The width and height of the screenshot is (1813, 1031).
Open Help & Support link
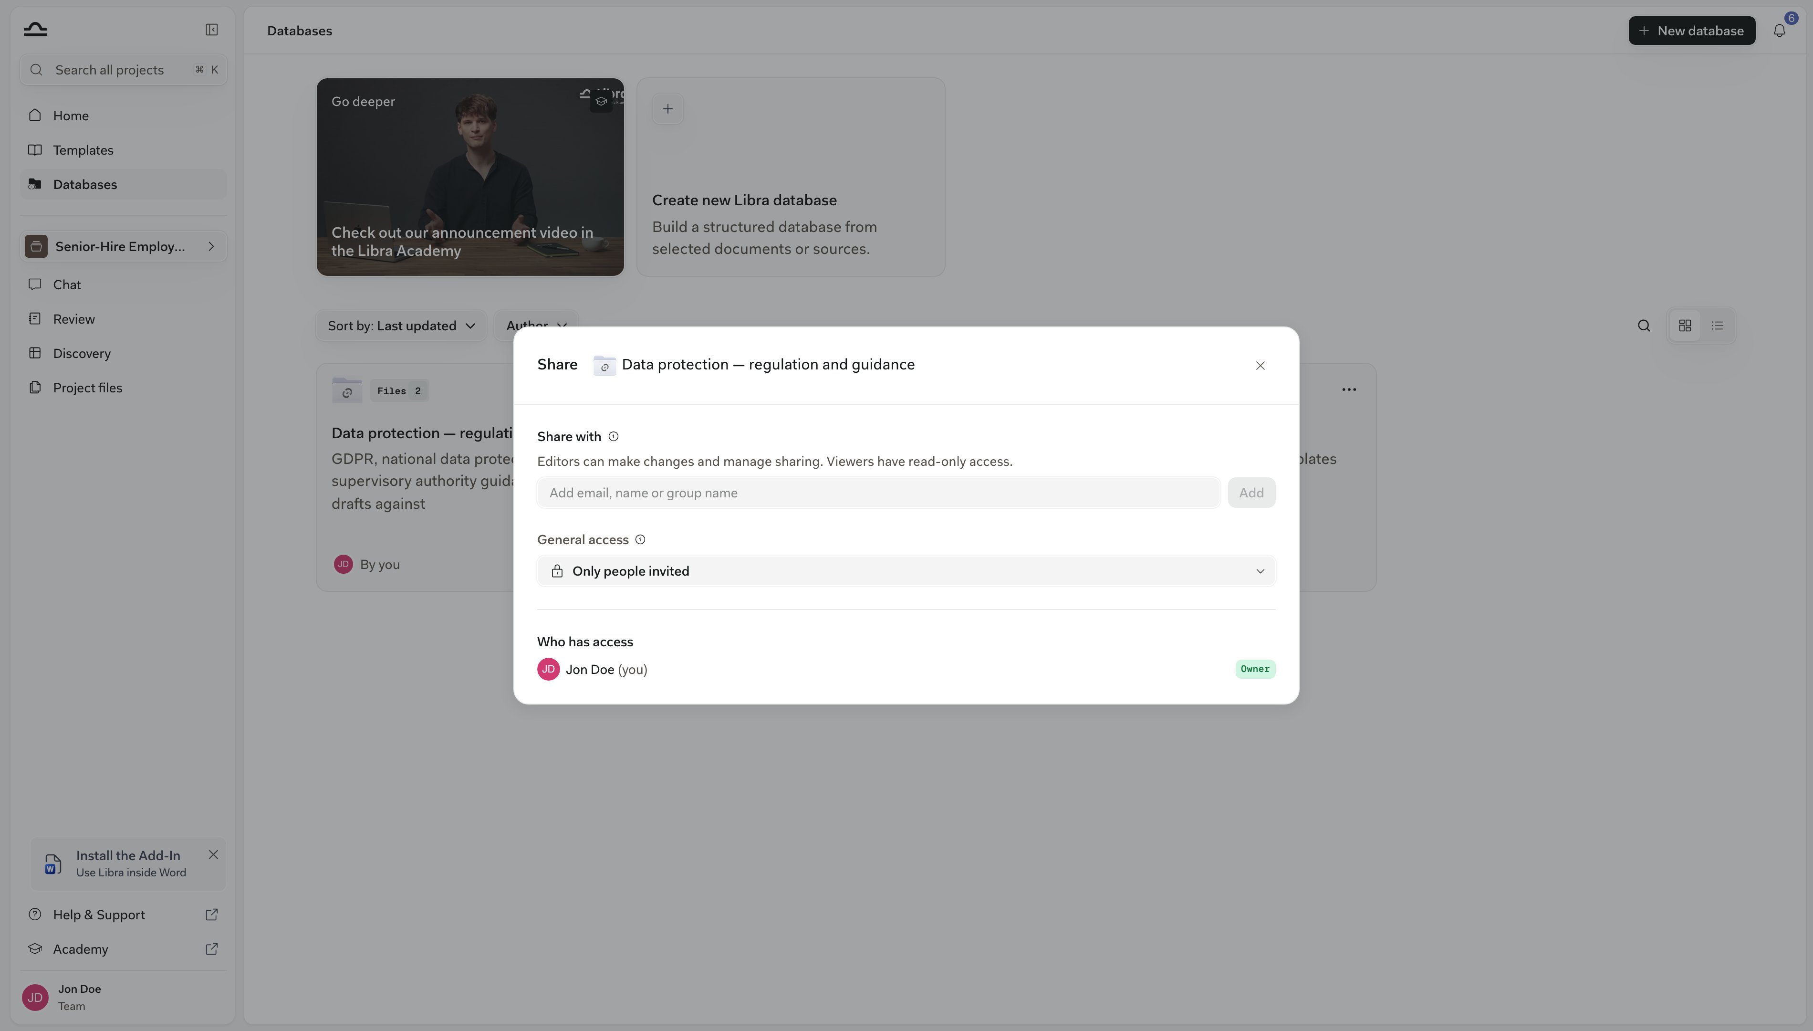pyautogui.click(x=123, y=915)
